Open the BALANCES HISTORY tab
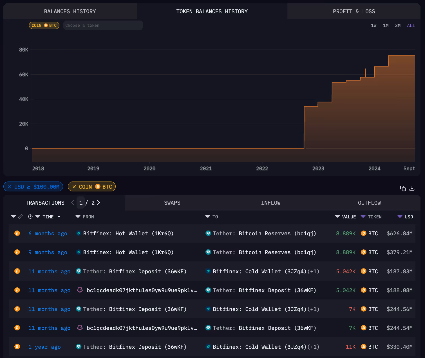Viewport: 425px width, 358px height. [x=70, y=11]
